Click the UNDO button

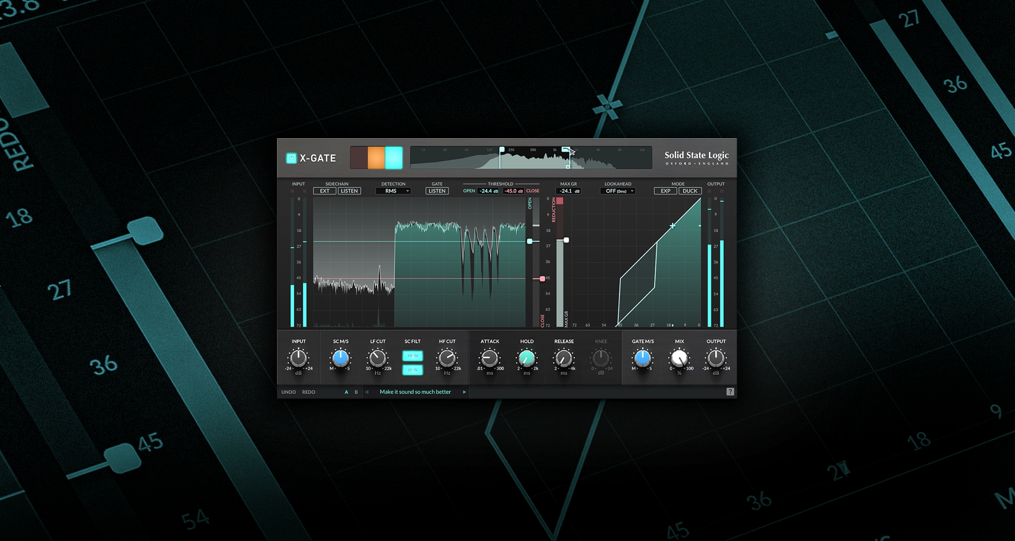point(287,392)
